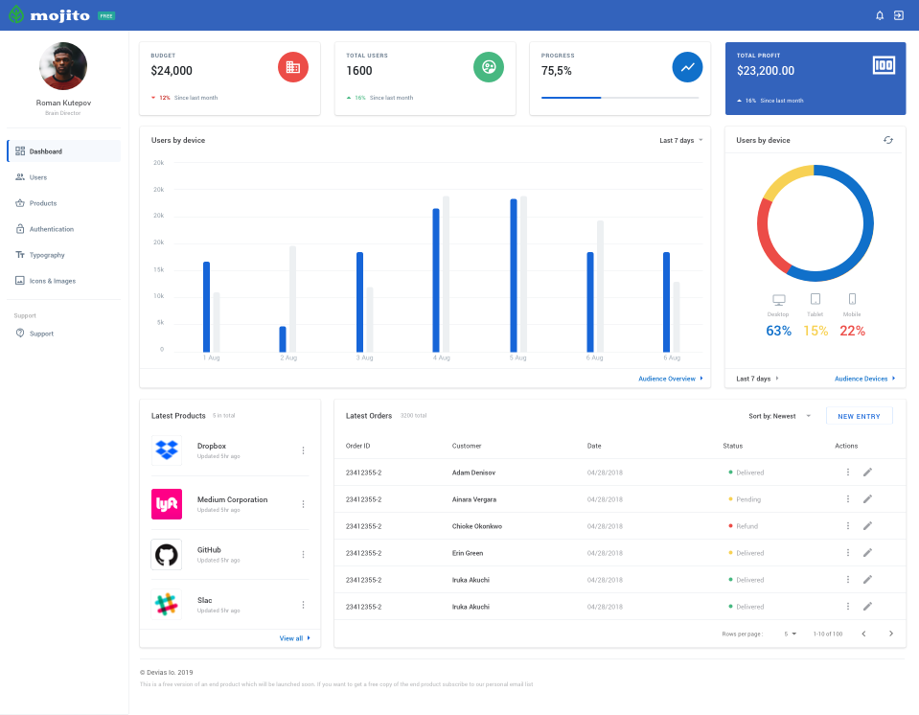The image size is (919, 715).
Task: Click the NEW ENTRY button
Action: [859, 416]
